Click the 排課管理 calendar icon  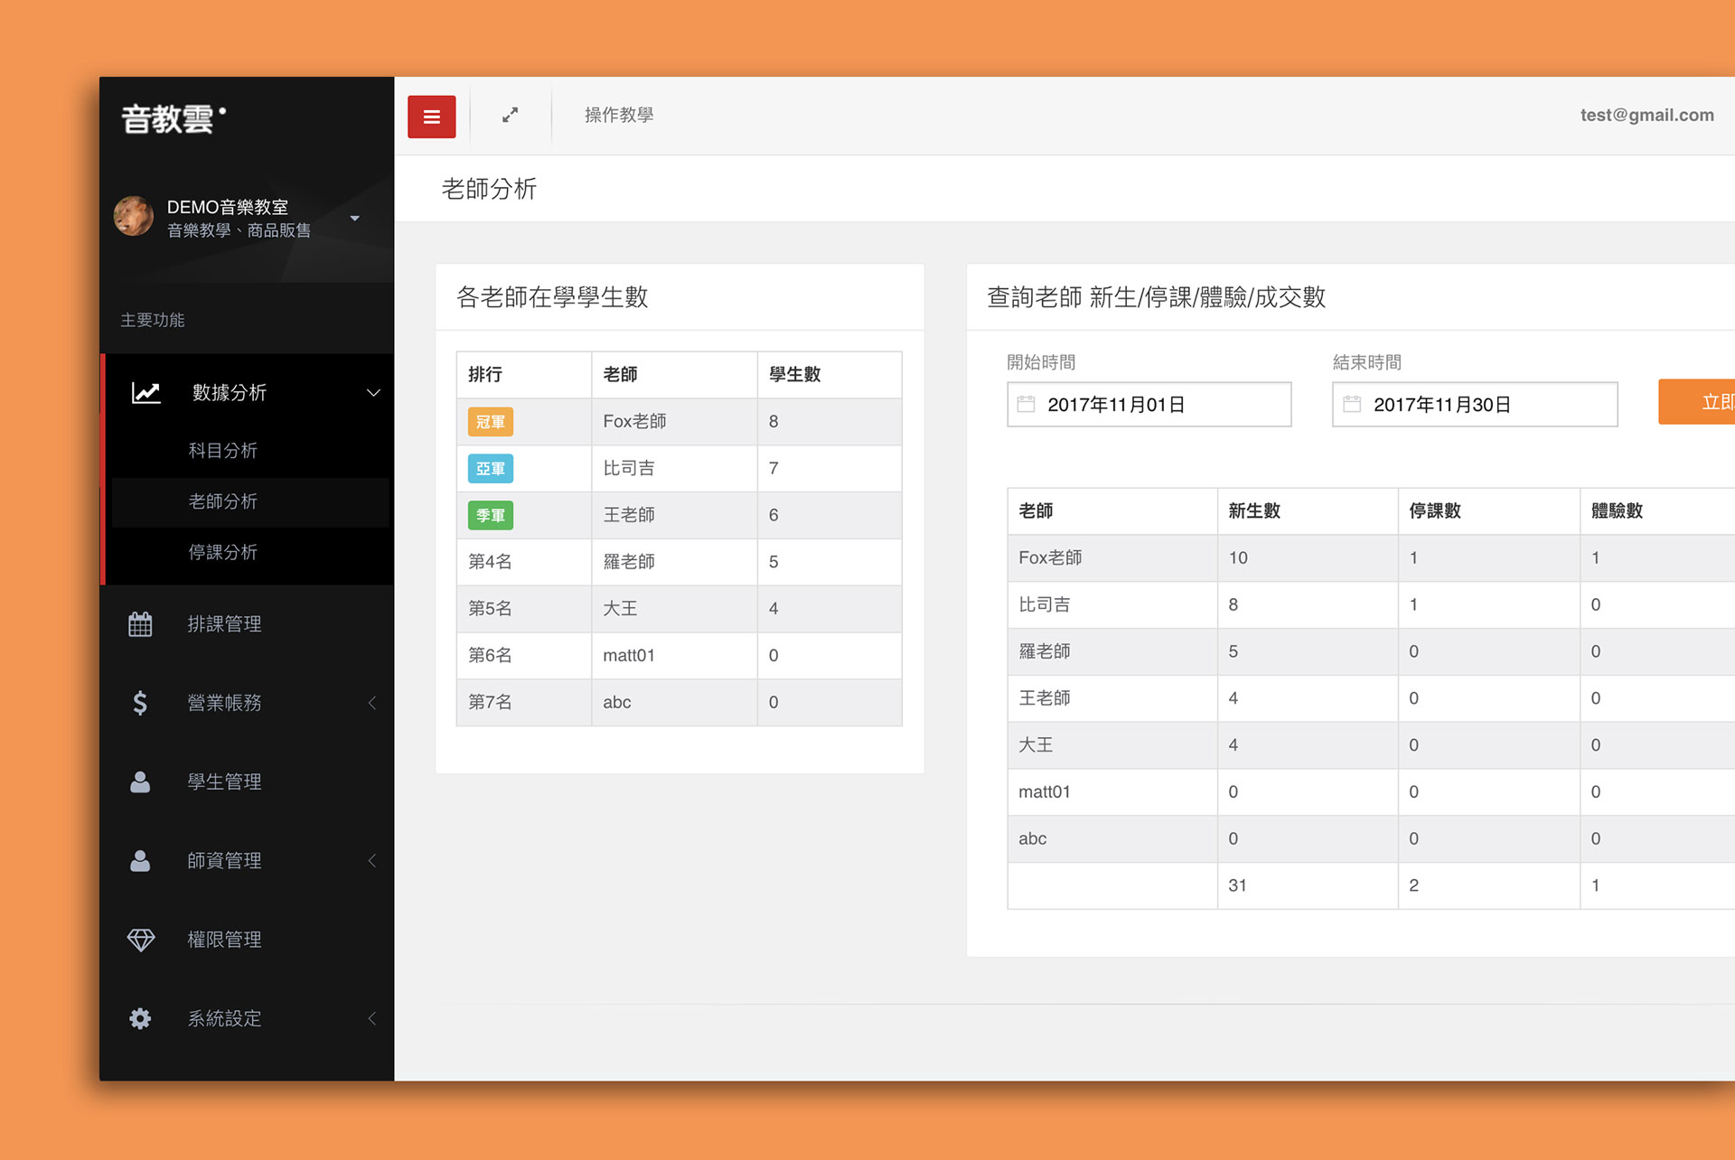coord(140,624)
